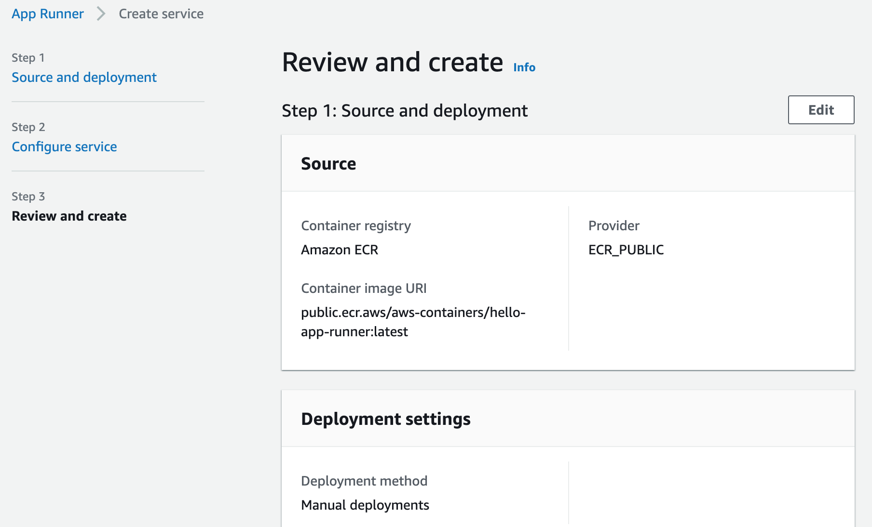The image size is (872, 527).
Task: Open the Info link beside the page title
Action: click(524, 67)
